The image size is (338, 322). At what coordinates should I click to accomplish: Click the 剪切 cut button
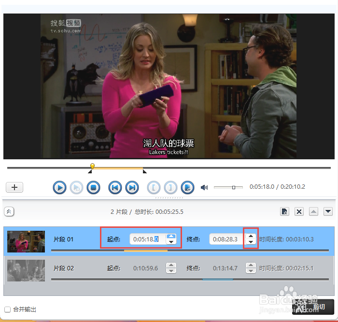point(313,307)
